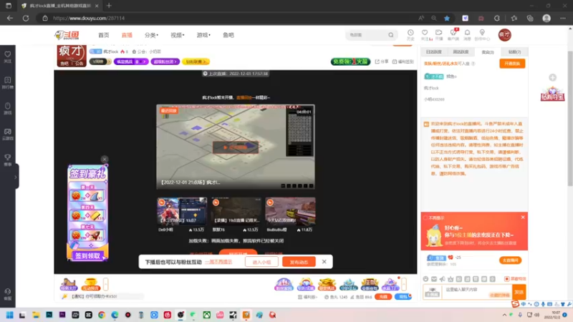Expand the right gift list arrow
This screenshot has width=573, height=322.
click(404, 284)
